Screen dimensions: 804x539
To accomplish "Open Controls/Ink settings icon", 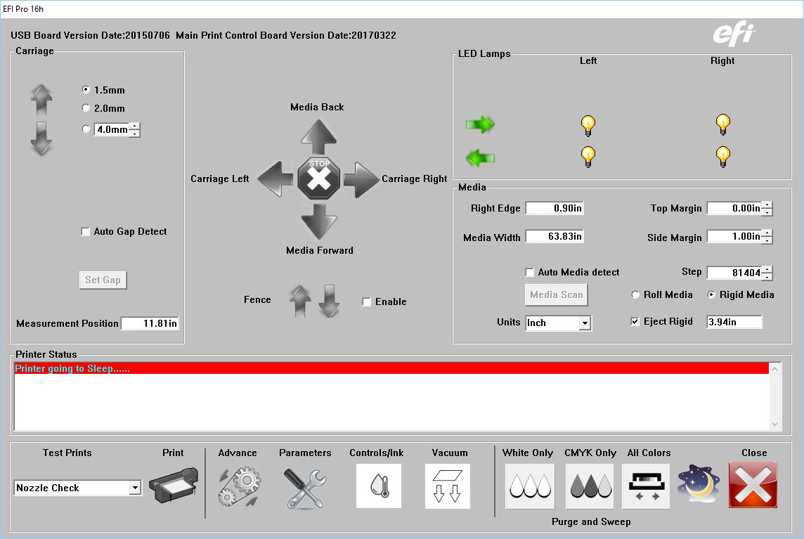I will pos(378,485).
